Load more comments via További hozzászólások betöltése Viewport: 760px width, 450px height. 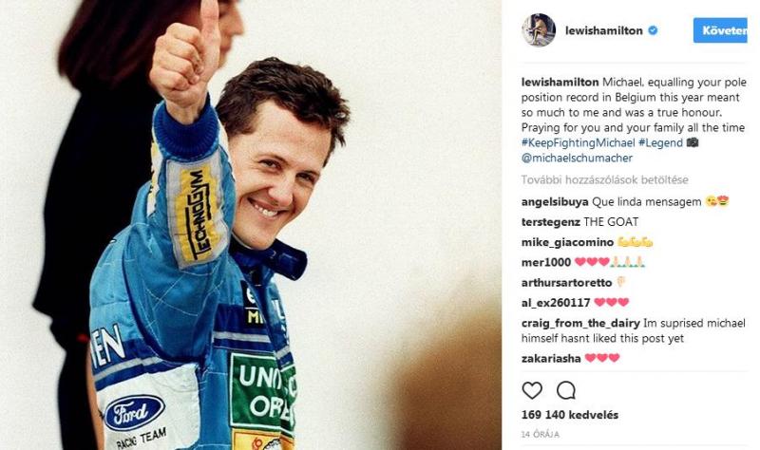click(604, 179)
